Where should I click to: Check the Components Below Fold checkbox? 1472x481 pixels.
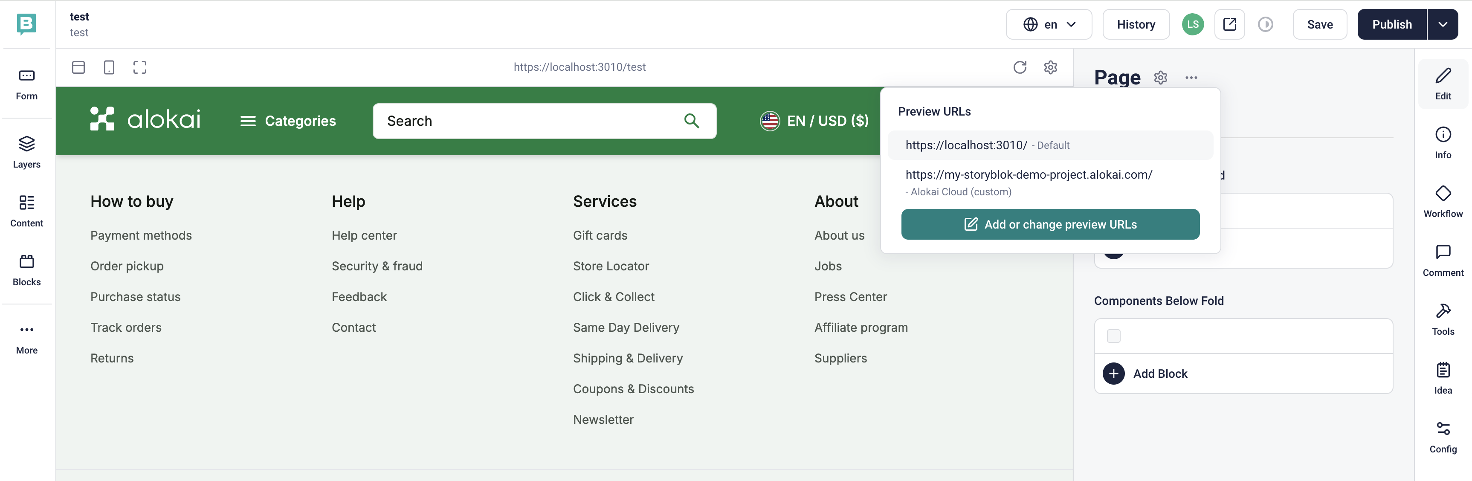(x=1113, y=336)
